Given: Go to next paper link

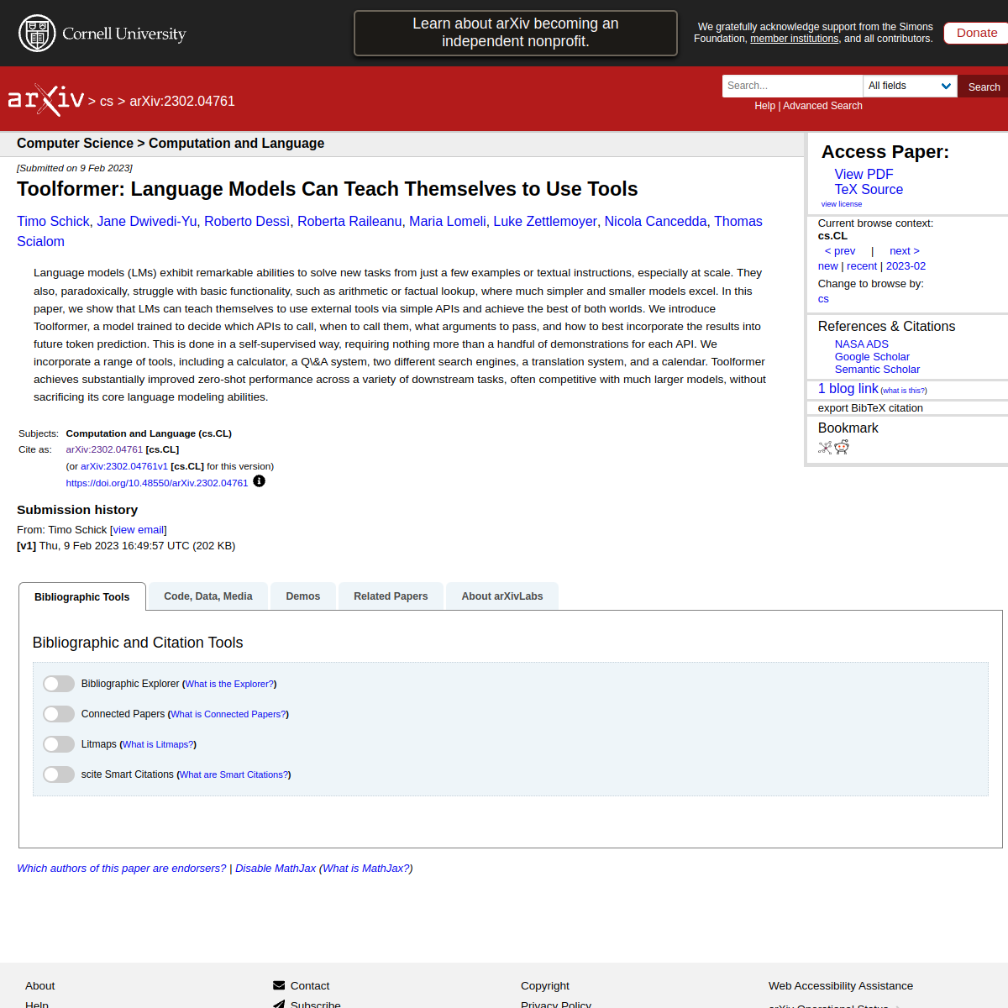Looking at the screenshot, I should (905, 251).
